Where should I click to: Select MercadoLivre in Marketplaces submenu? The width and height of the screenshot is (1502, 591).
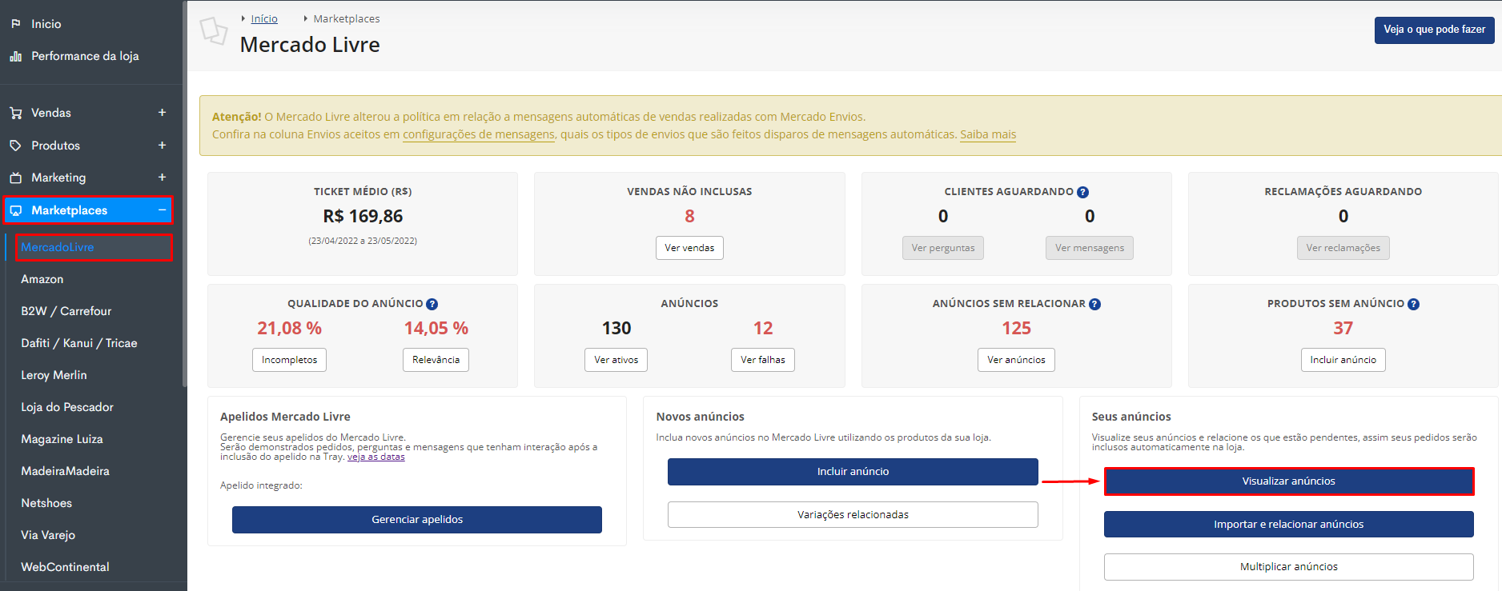(58, 247)
